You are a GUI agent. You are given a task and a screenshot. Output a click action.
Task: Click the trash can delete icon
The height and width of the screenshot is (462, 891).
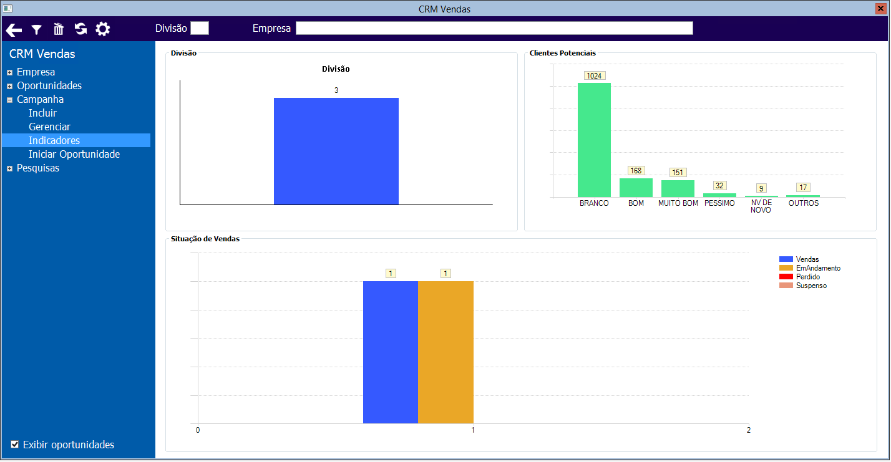coord(59,29)
